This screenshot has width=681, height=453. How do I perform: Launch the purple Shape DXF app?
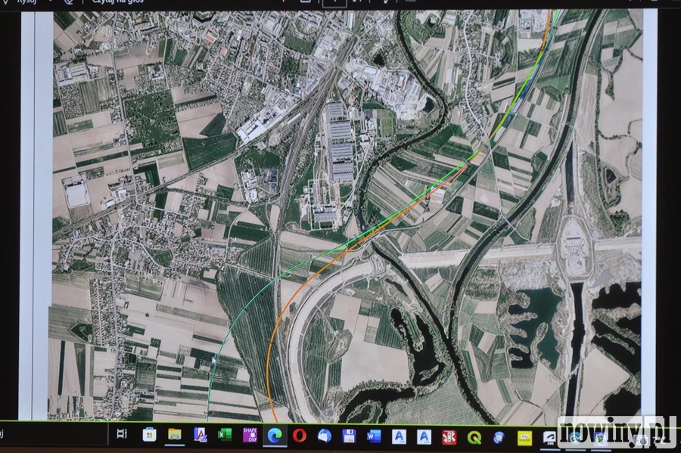point(250,435)
